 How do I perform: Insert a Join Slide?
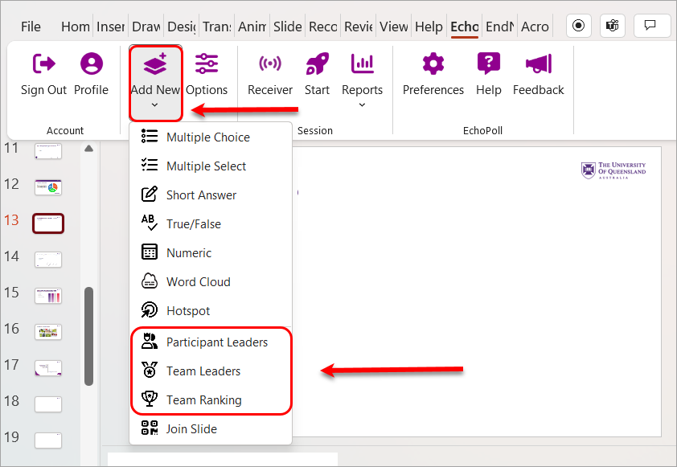191,429
